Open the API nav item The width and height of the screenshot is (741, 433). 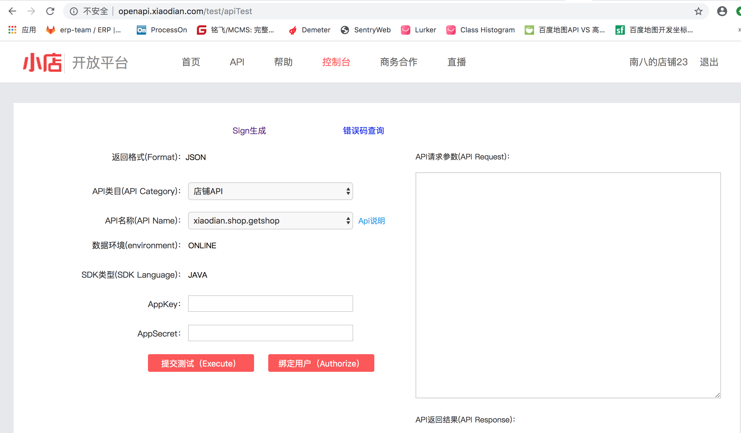coord(237,62)
